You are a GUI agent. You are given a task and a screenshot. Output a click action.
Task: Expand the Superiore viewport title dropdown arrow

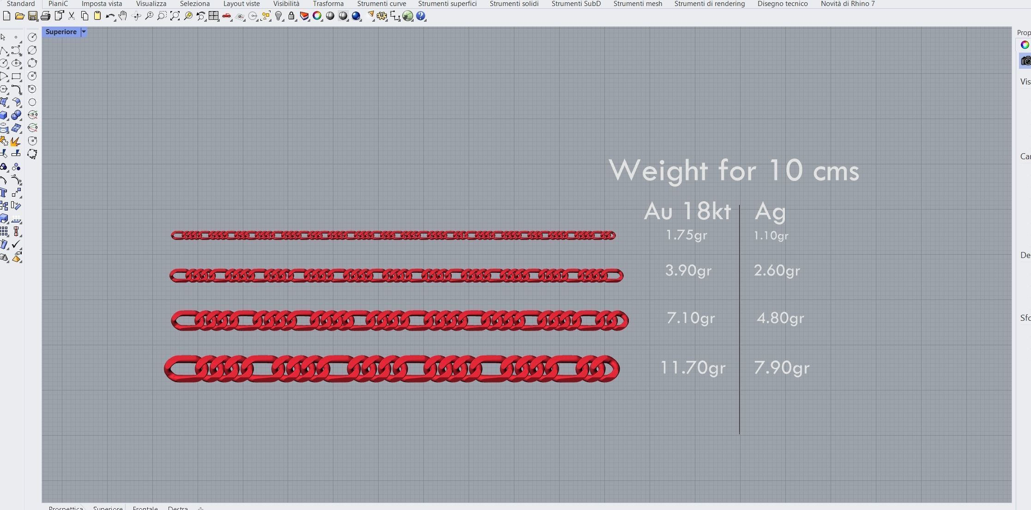pyautogui.click(x=84, y=32)
